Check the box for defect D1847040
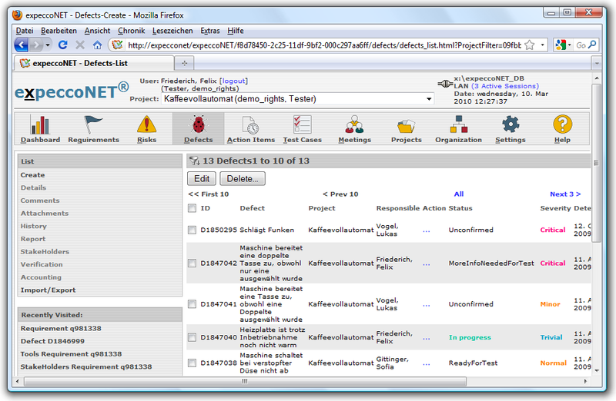 [x=192, y=337]
